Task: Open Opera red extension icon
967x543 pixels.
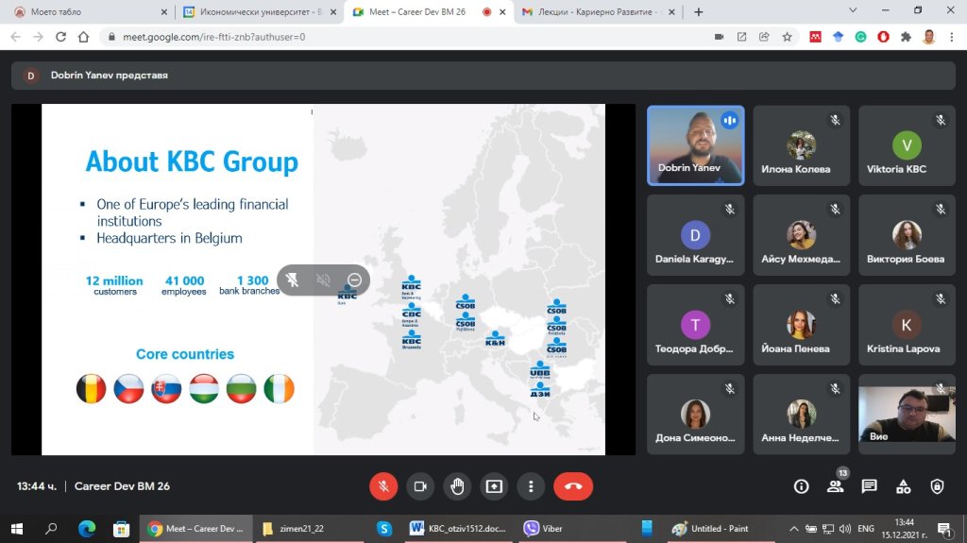Action: [x=883, y=37]
